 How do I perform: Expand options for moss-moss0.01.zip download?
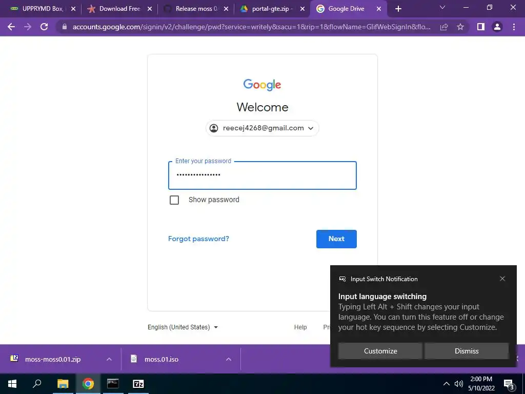[x=109, y=359]
